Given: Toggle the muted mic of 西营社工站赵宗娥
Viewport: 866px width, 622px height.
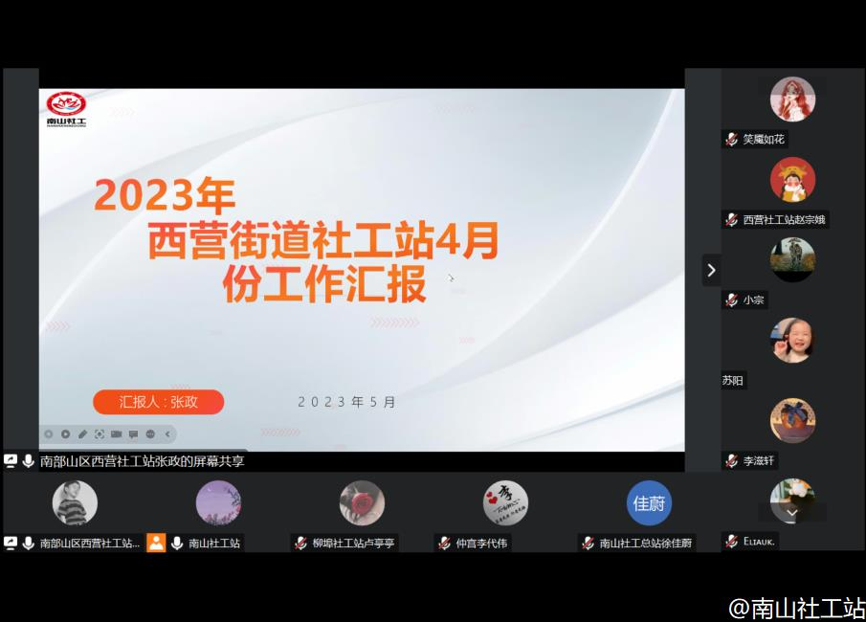Looking at the screenshot, I should (x=731, y=220).
